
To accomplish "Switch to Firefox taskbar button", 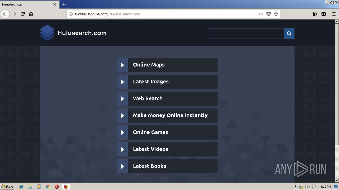I will [66, 187].
